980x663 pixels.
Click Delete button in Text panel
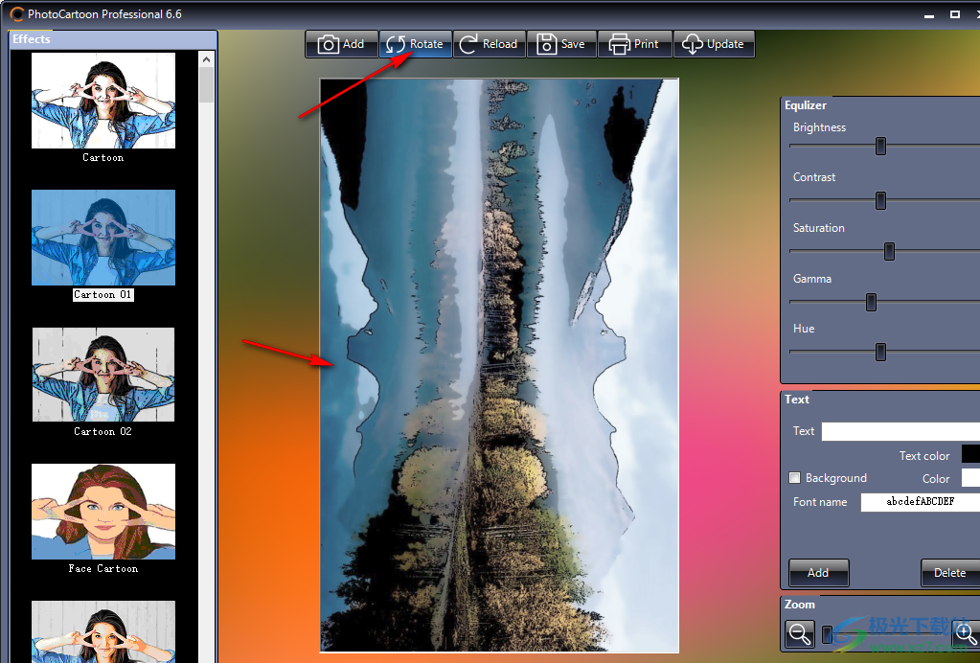[950, 573]
